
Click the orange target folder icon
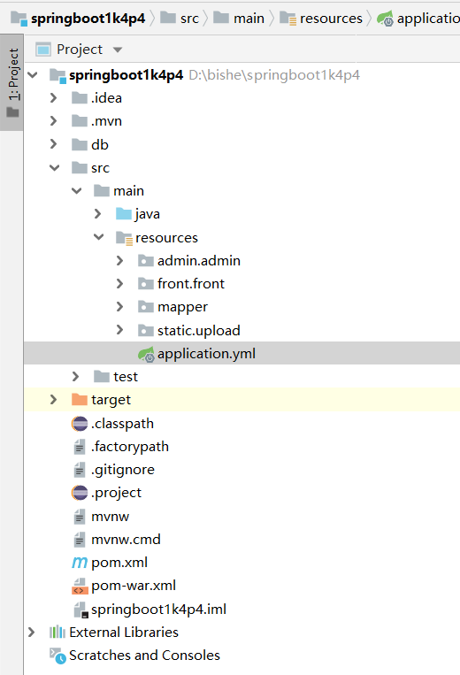[x=80, y=400]
